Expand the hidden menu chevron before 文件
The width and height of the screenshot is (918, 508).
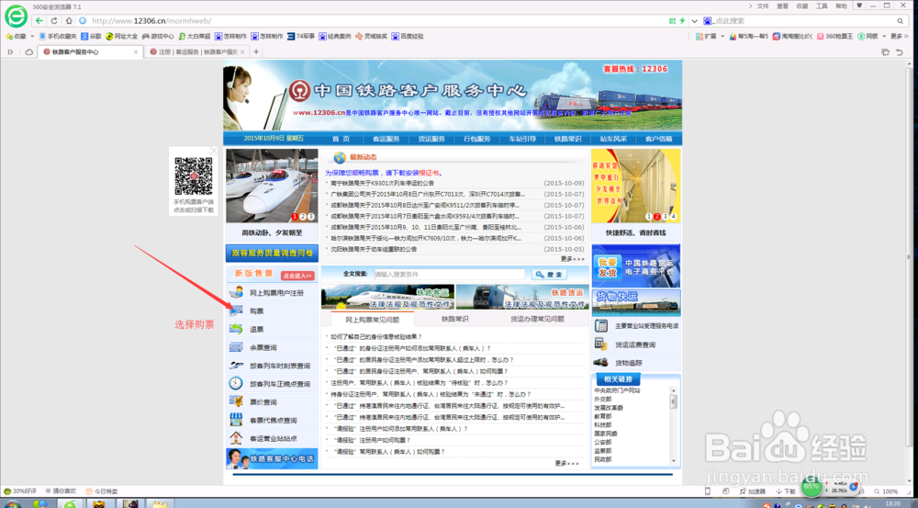751,6
